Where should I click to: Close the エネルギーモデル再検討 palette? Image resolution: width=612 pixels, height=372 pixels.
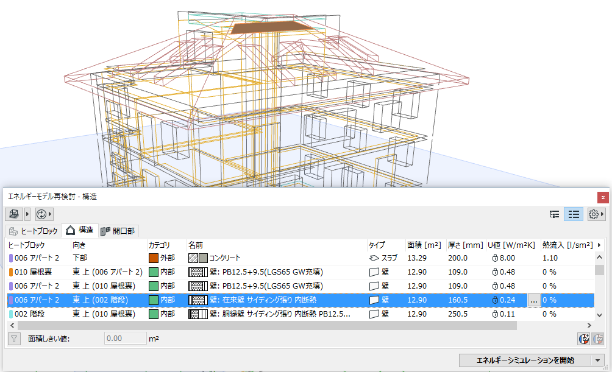pyautogui.click(x=603, y=197)
